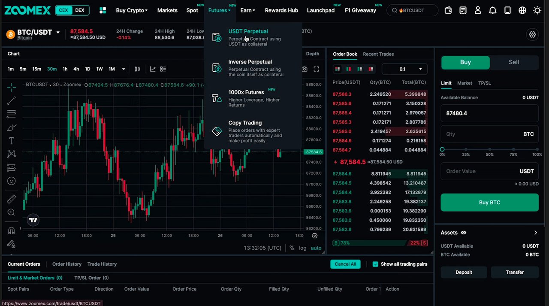Toggle the magnet snap mode

point(12,230)
